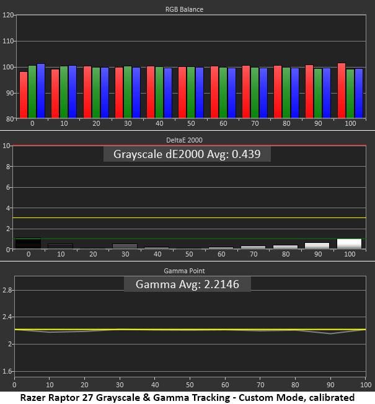Viewport: 375px width, 404px height.
Task: Click the "2.8" y-axis label in Gamma chart
Action: click(7, 291)
